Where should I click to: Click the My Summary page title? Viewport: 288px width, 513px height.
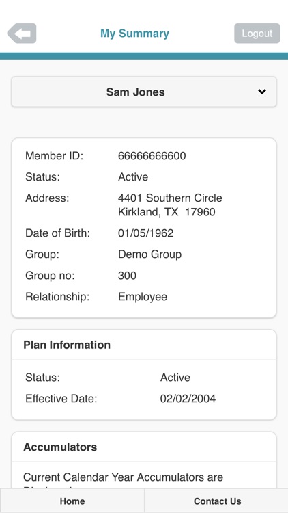pos(134,34)
